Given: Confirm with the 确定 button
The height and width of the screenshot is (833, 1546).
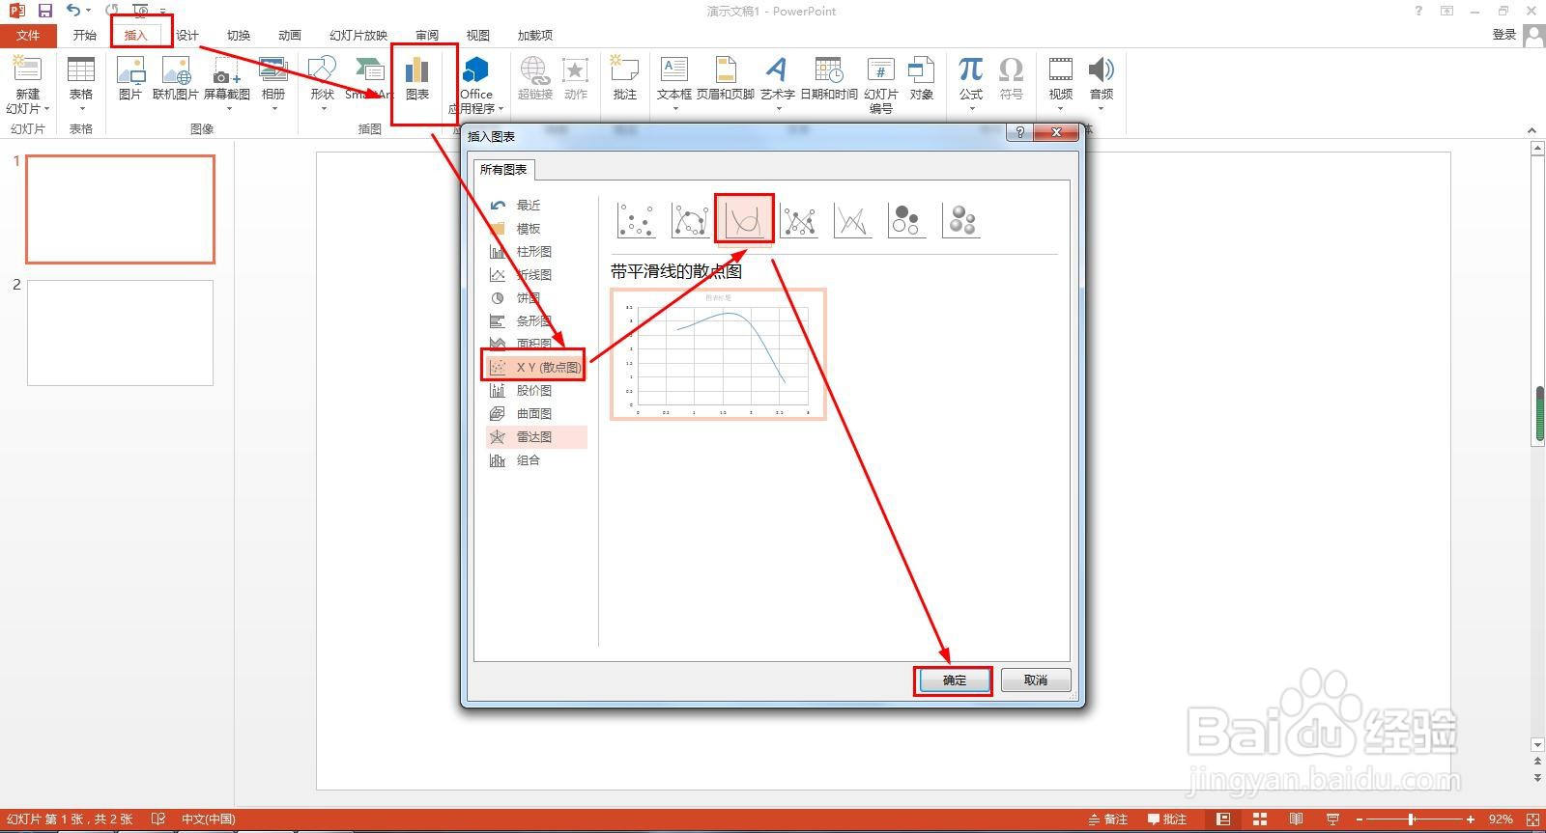Looking at the screenshot, I should click(x=954, y=680).
